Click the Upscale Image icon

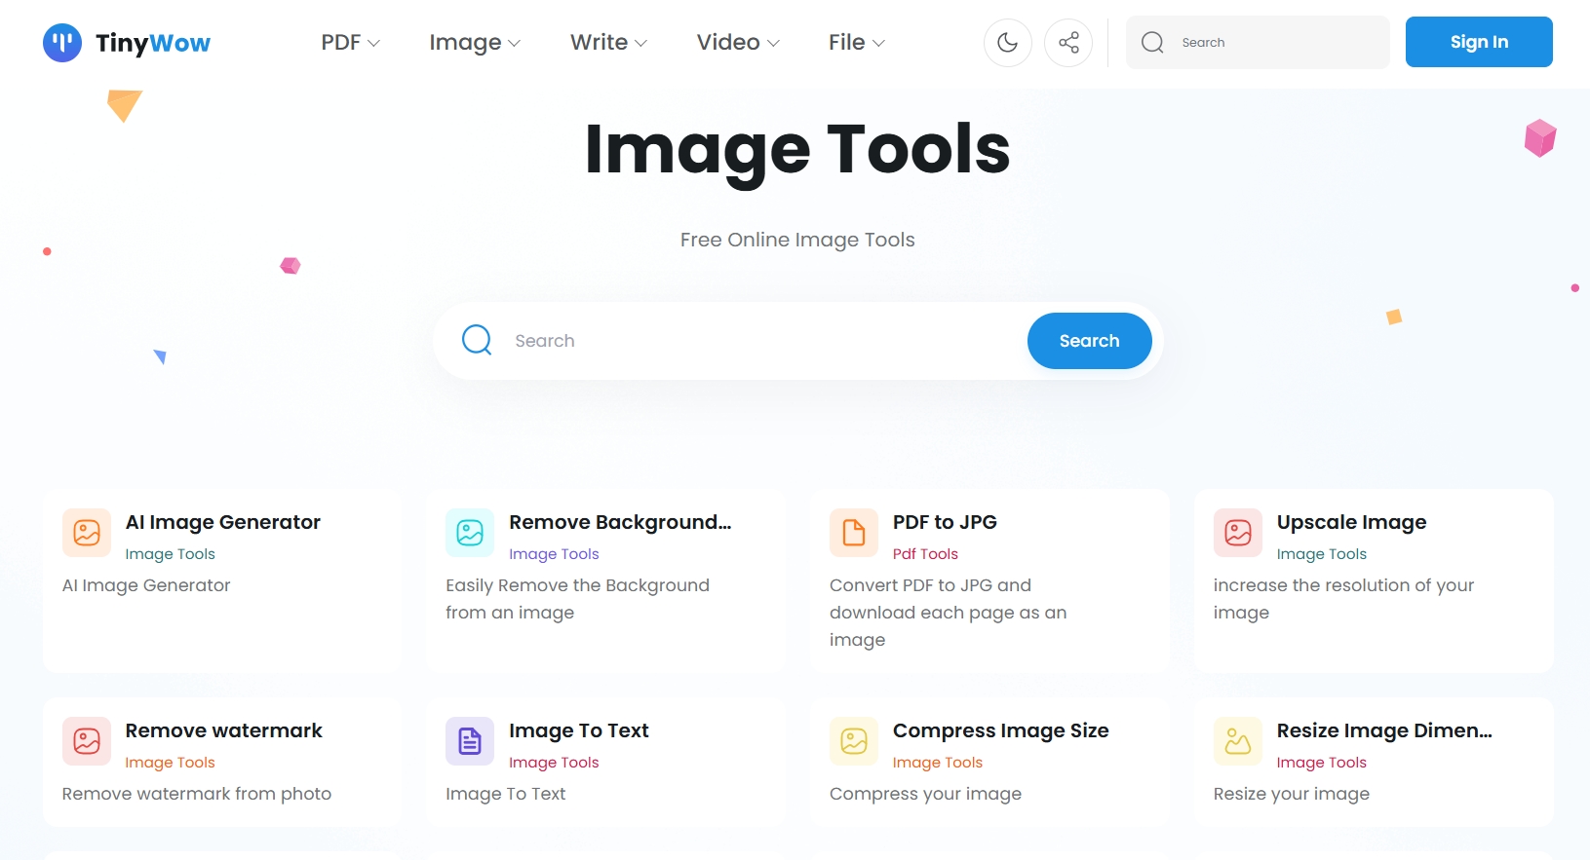click(x=1238, y=533)
